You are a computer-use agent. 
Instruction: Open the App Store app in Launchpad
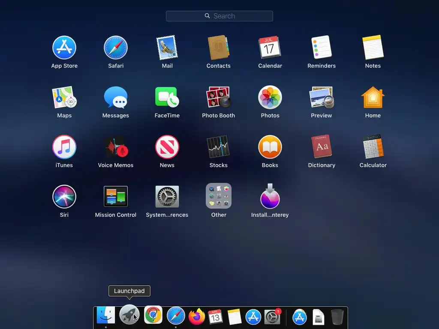pos(64,48)
